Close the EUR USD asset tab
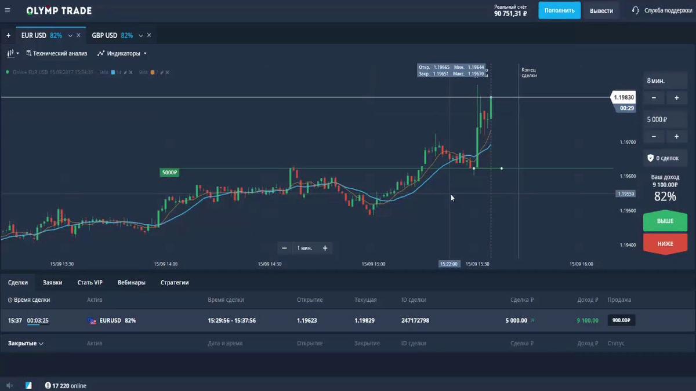The height and width of the screenshot is (391, 696). 78,35
